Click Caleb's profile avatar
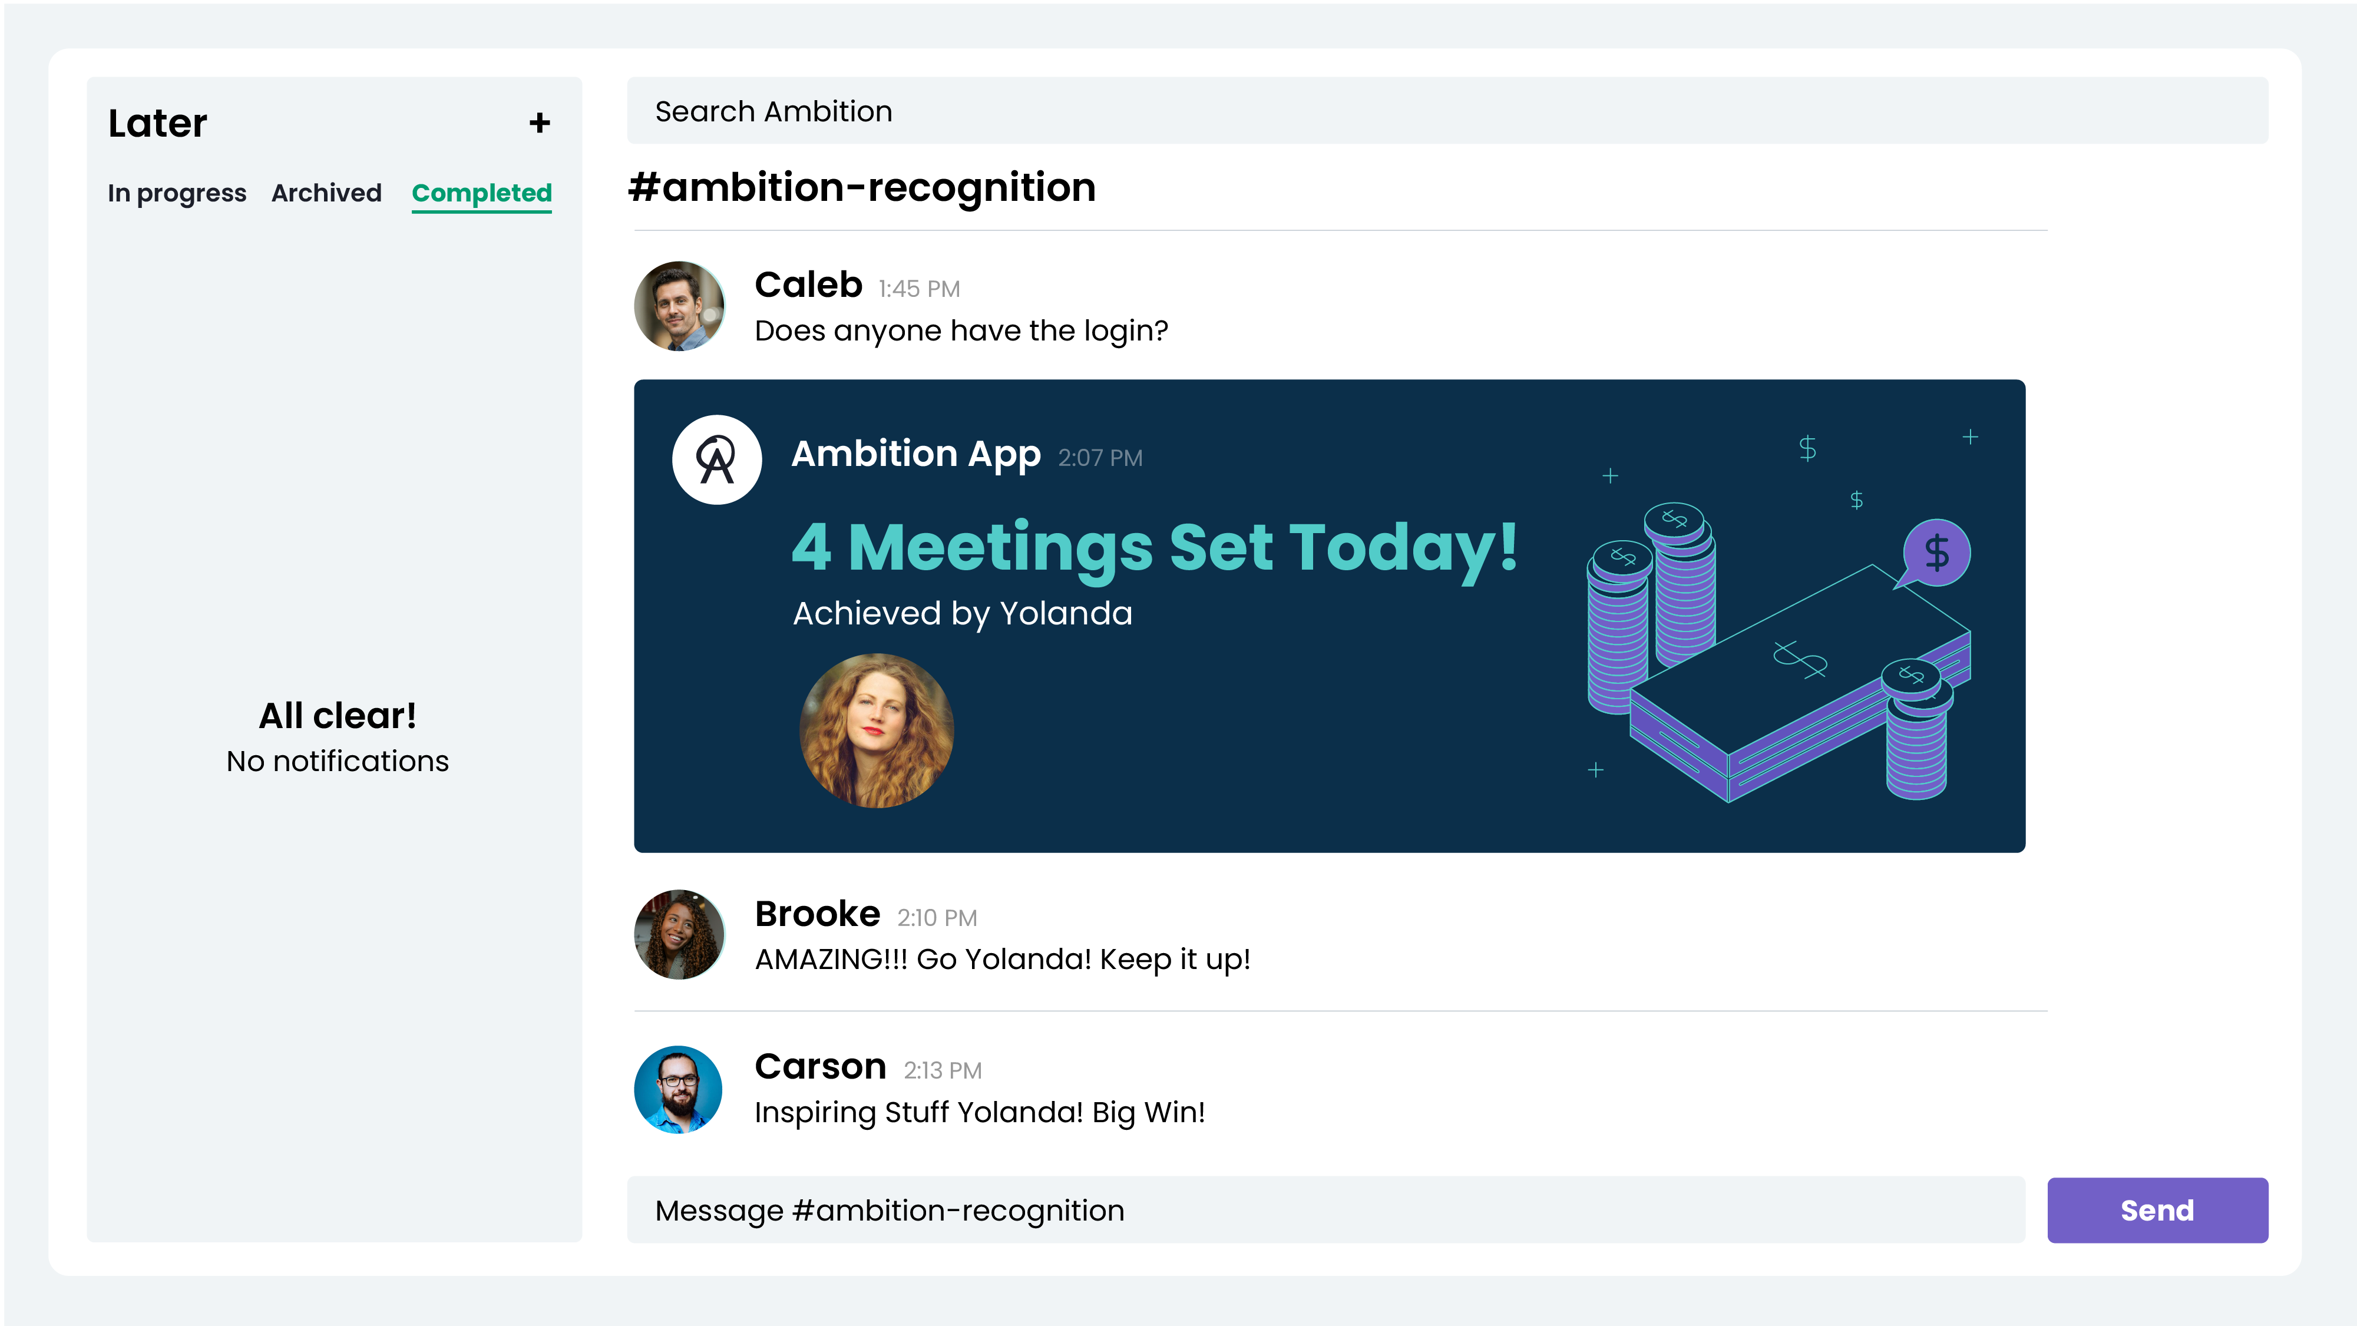The height and width of the screenshot is (1326, 2357). (679, 306)
